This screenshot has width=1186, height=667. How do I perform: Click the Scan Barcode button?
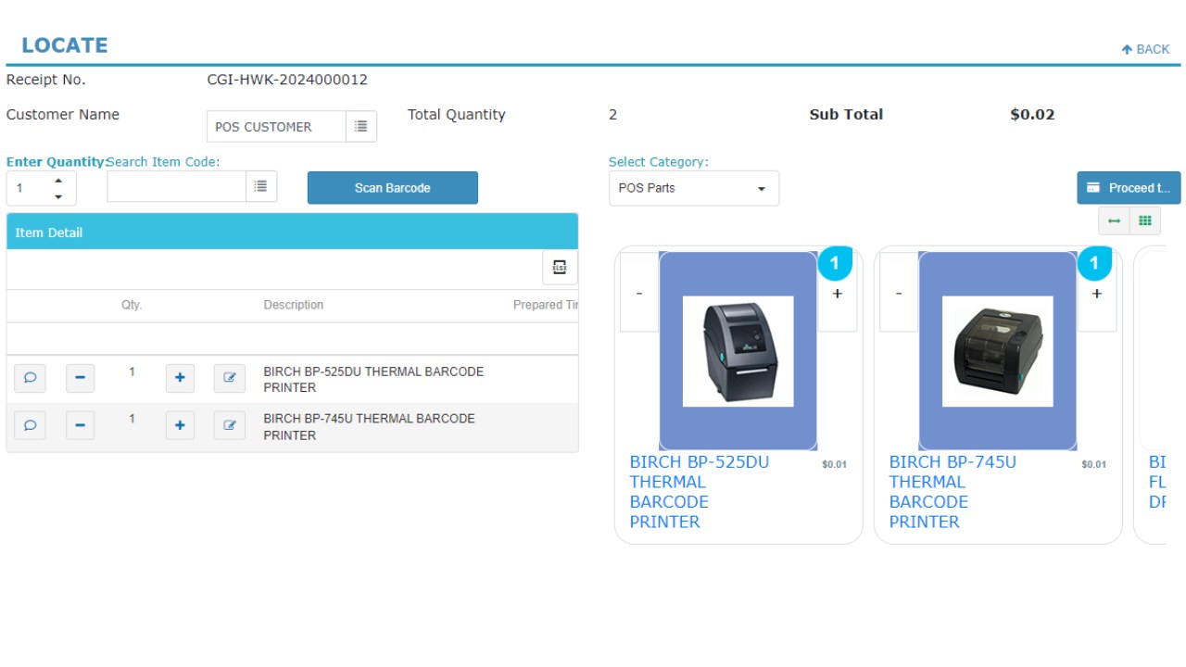tap(393, 188)
